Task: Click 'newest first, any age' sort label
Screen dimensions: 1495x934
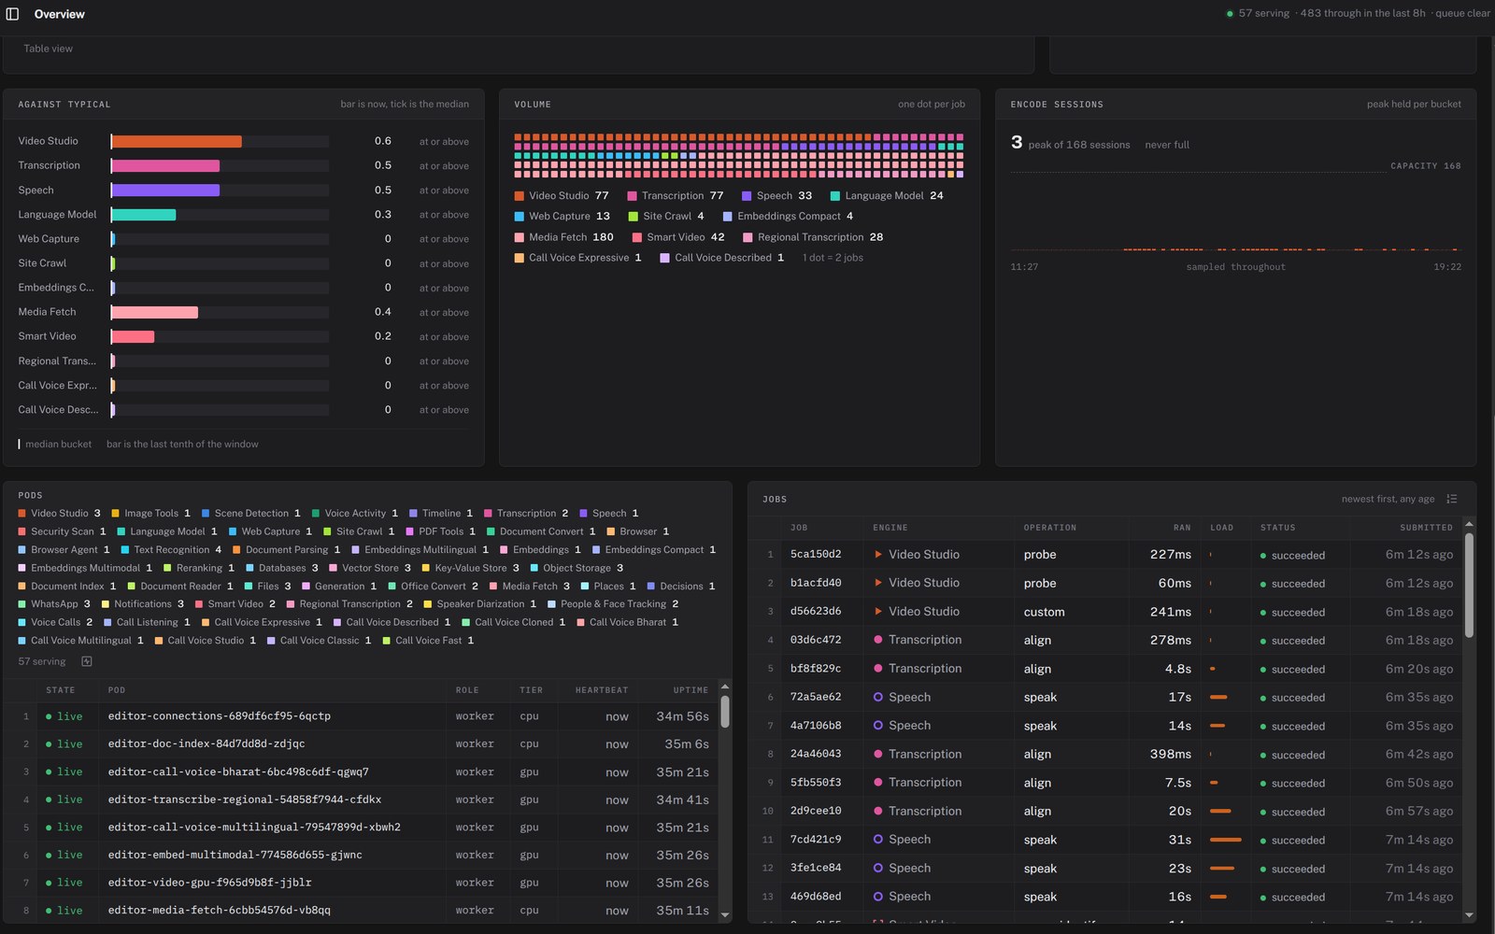Action: (x=1388, y=499)
